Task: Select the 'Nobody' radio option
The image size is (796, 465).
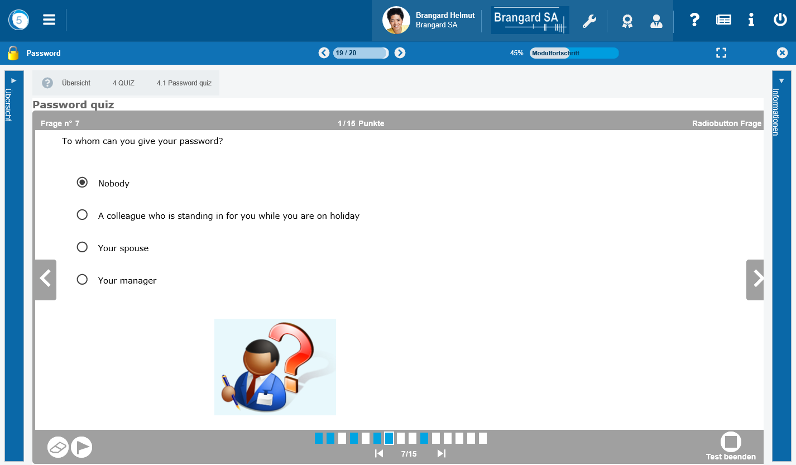Action: (82, 183)
